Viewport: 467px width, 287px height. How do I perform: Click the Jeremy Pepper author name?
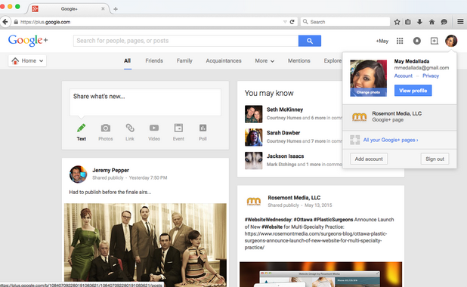click(x=110, y=170)
